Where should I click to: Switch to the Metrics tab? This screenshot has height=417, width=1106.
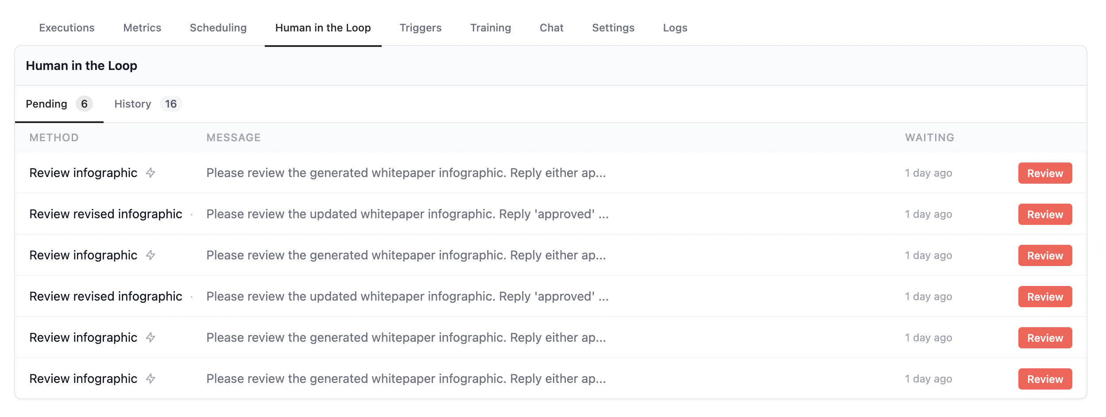tap(142, 27)
